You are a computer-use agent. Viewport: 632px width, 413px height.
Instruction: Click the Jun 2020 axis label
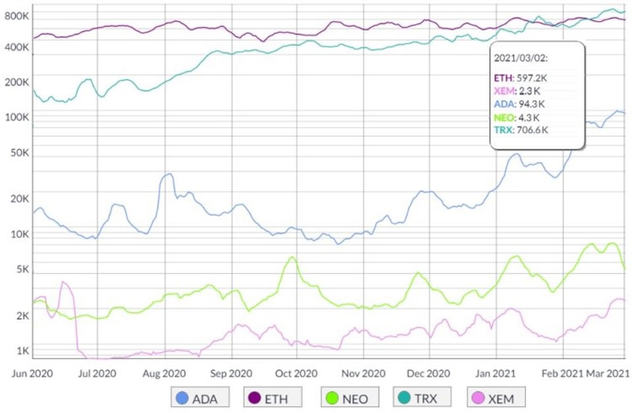coord(32,373)
